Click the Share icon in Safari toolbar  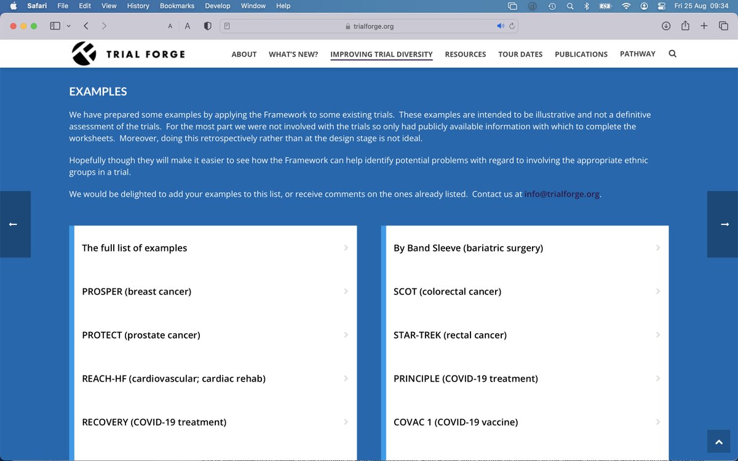tap(684, 26)
